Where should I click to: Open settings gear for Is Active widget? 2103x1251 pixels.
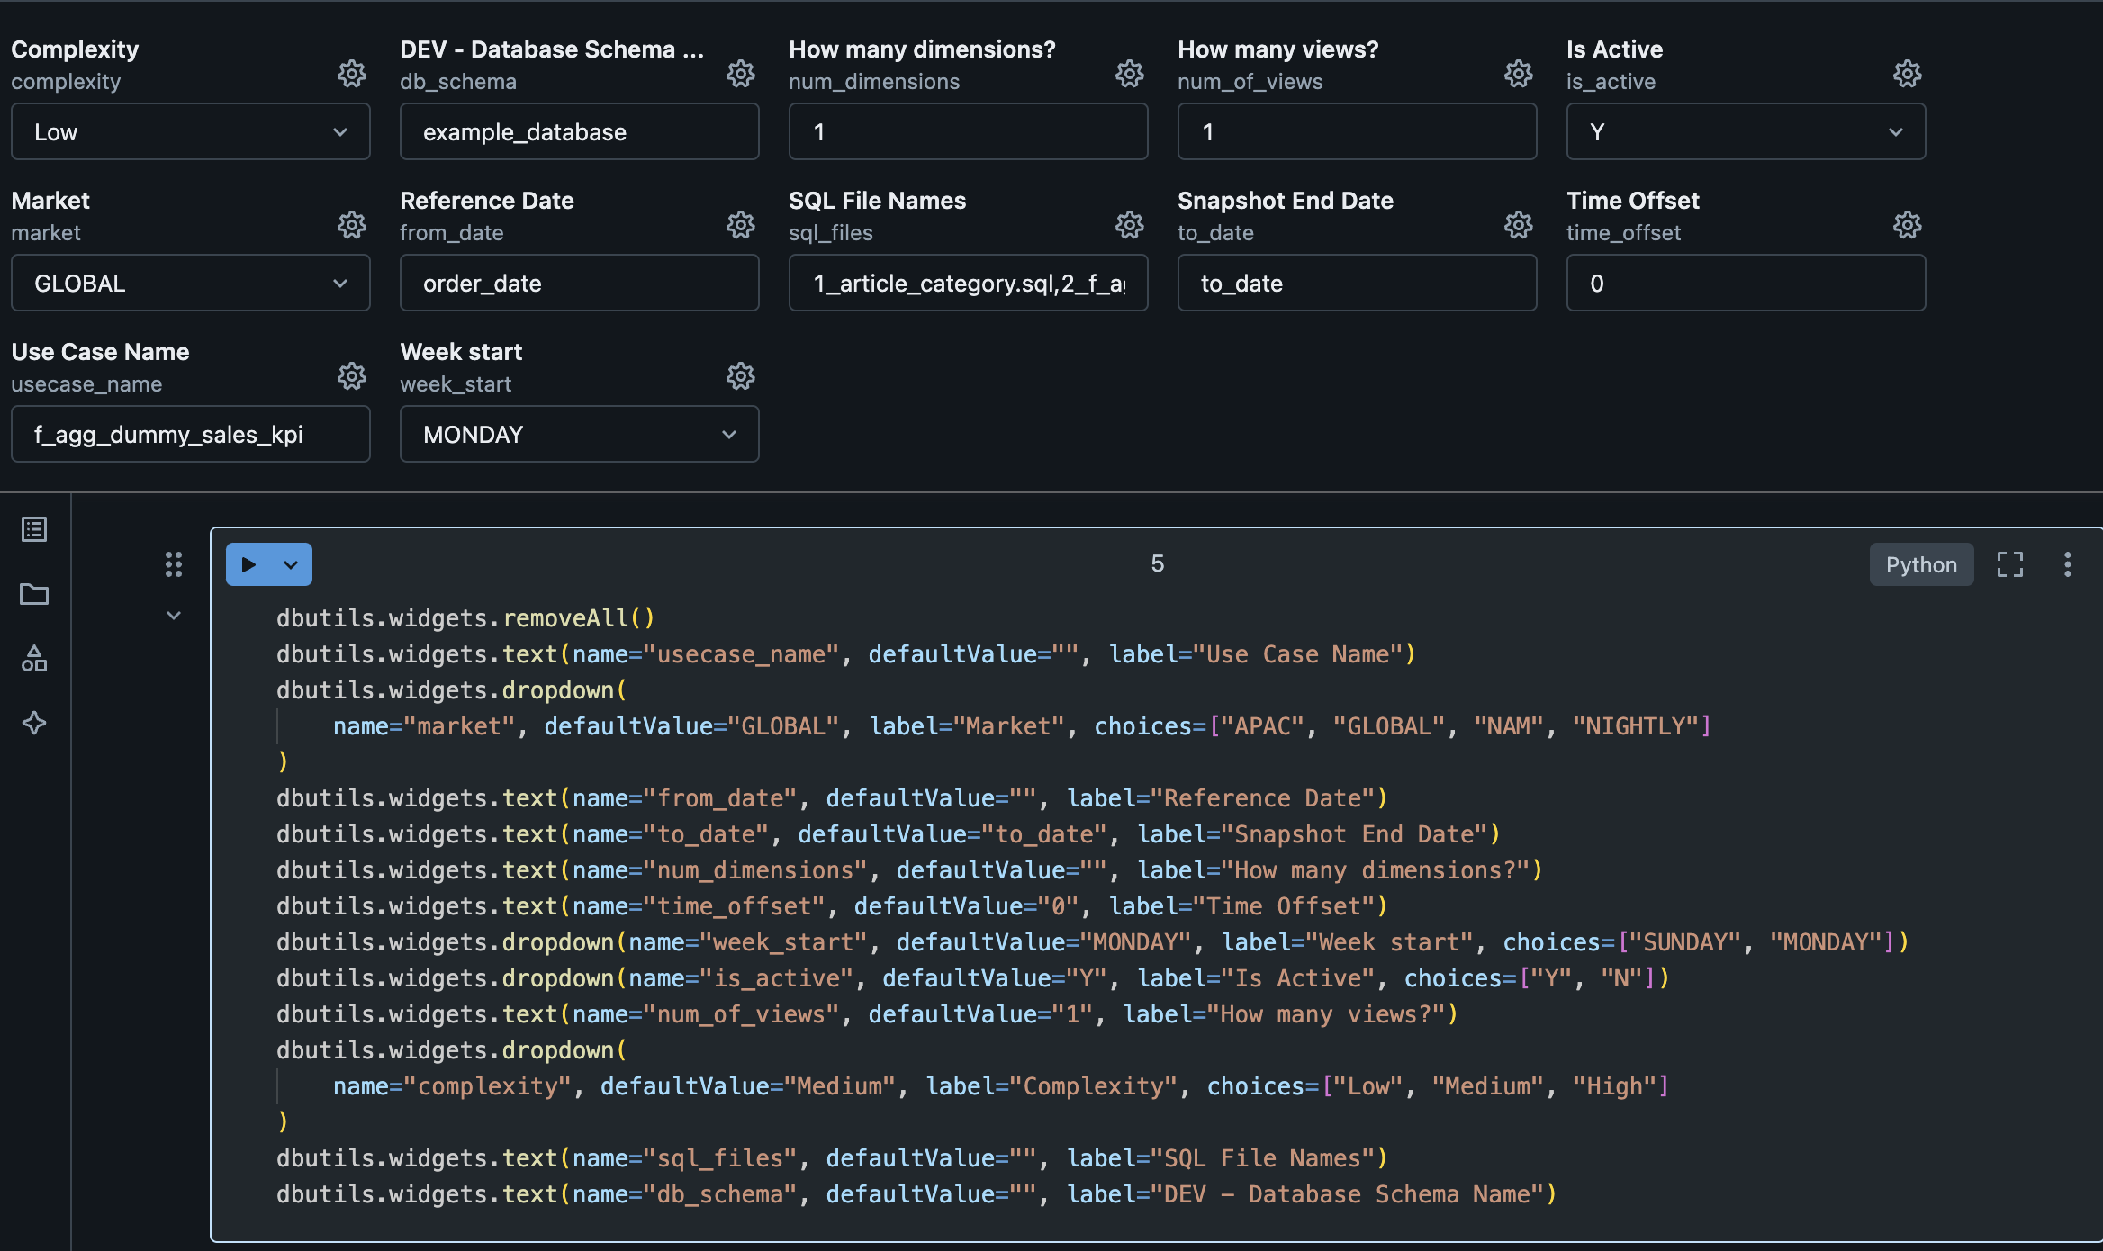(1907, 74)
